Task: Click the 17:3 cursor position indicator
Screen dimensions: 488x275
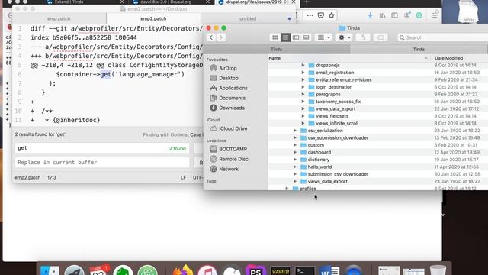Action: pyautogui.click(x=52, y=177)
